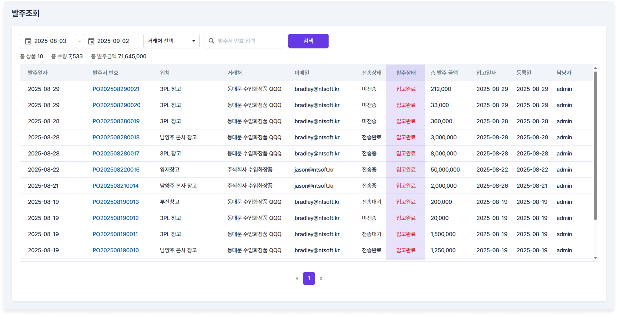
Task: Click the scroll down arrow of table
Action: tap(595, 258)
